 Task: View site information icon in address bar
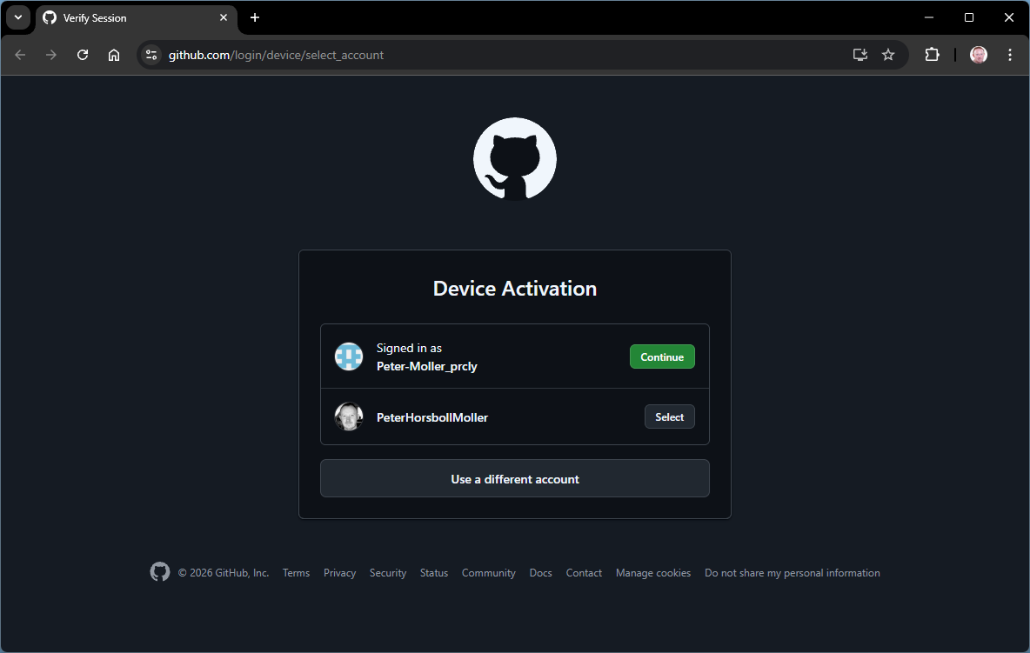tap(151, 55)
